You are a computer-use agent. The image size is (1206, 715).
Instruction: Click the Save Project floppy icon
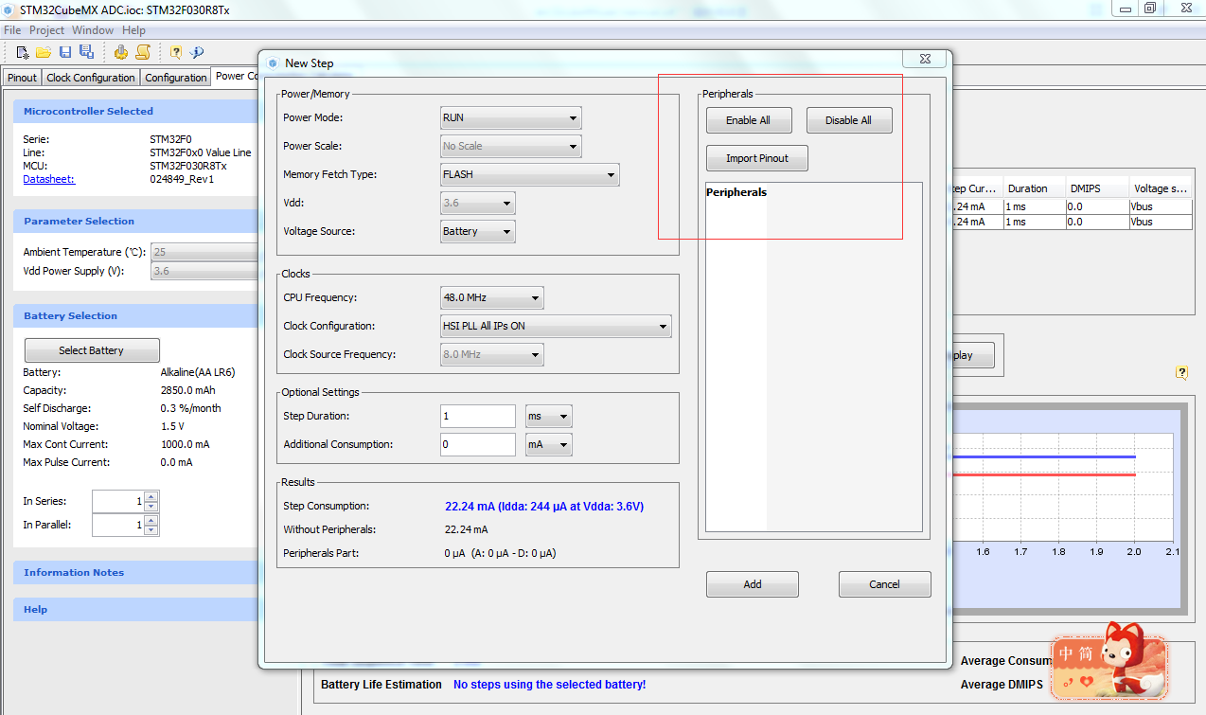click(x=65, y=52)
